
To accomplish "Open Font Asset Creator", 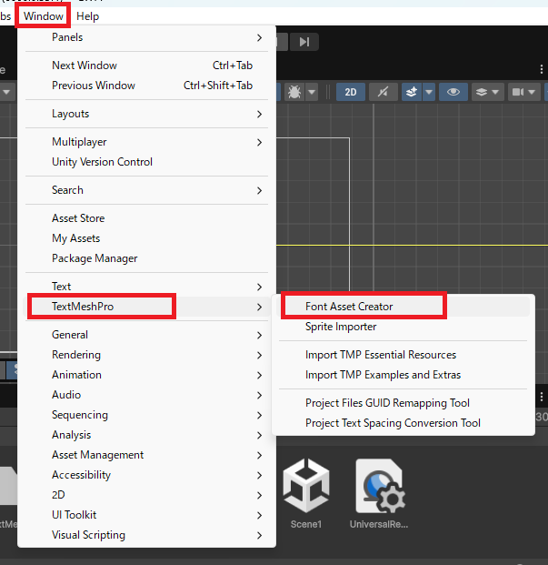I will click(403, 307).
